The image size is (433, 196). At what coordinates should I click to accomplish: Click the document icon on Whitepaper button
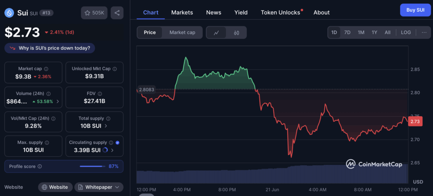(x=81, y=187)
